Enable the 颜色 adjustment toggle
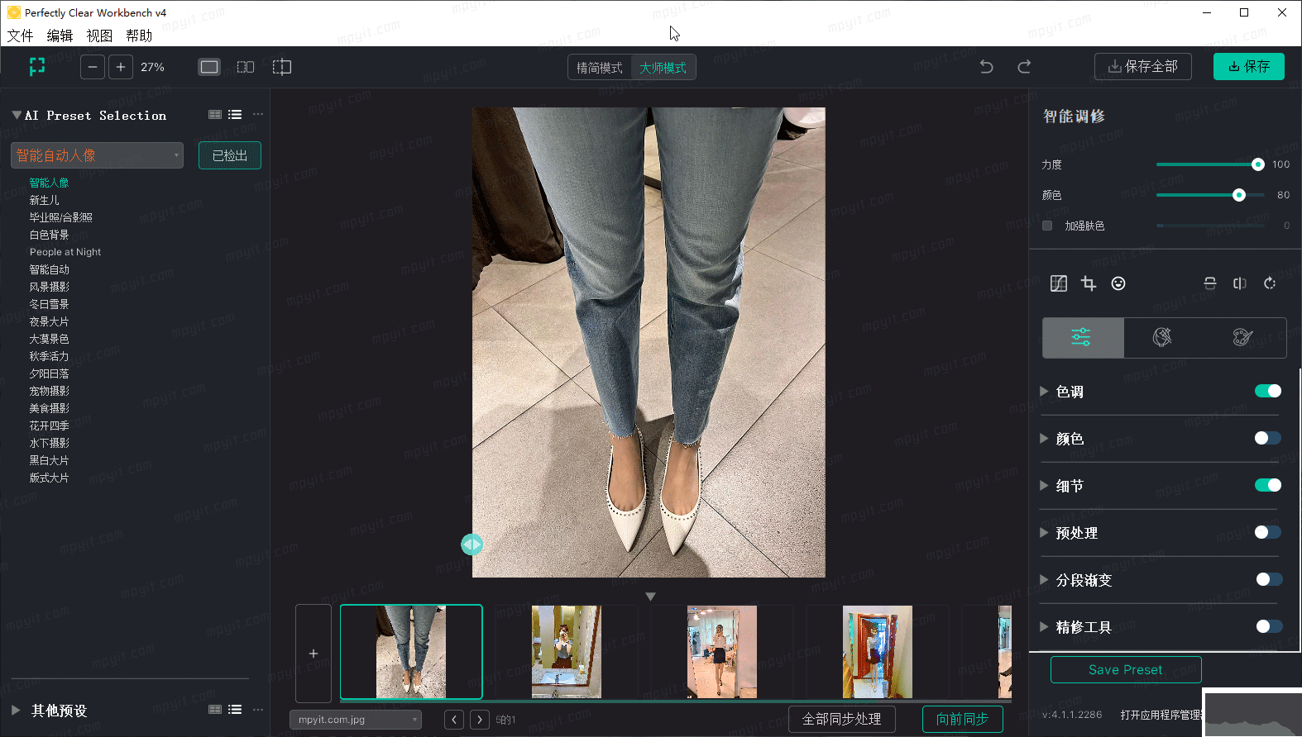 (x=1267, y=438)
